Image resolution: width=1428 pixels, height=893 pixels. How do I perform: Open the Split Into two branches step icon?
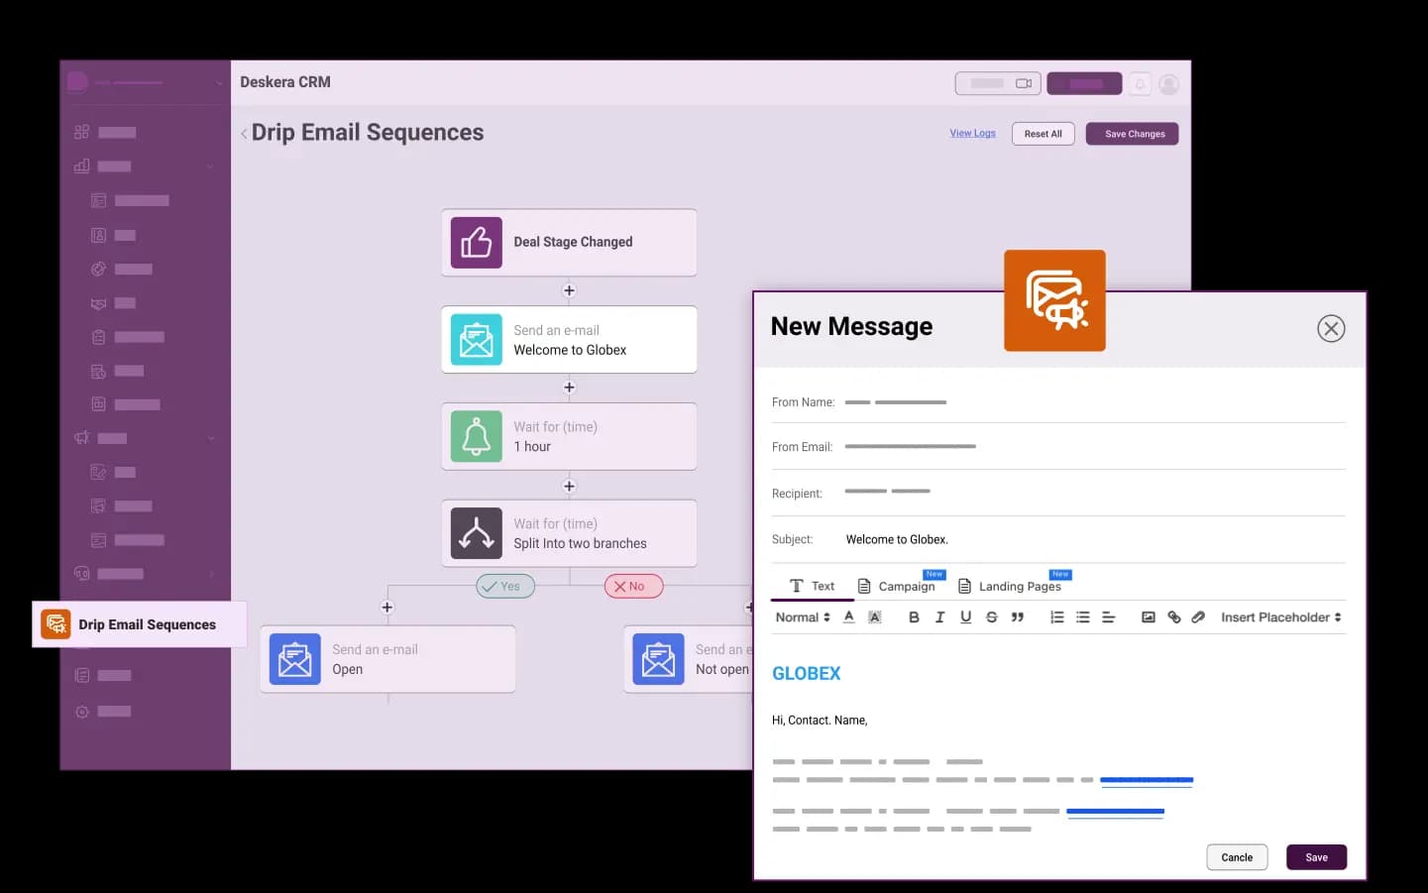coord(477,533)
